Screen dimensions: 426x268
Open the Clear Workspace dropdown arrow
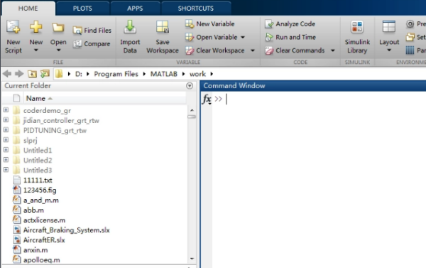click(253, 50)
